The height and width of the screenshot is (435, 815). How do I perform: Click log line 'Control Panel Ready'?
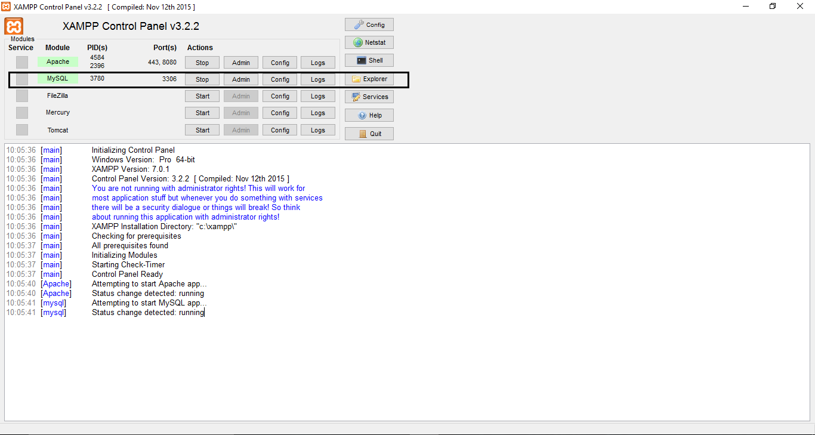click(x=127, y=274)
